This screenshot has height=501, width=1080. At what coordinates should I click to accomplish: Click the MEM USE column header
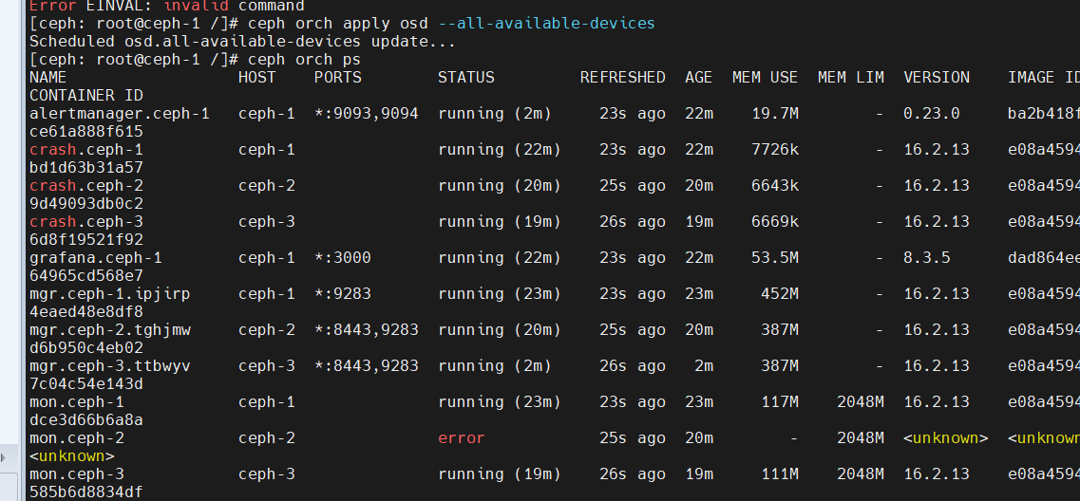click(x=766, y=77)
